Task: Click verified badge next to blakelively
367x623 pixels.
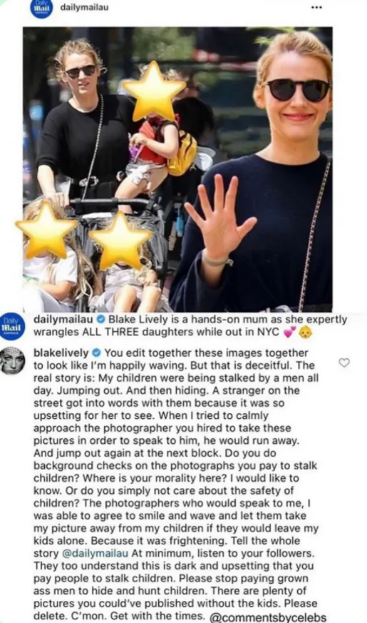Action: coord(96,353)
